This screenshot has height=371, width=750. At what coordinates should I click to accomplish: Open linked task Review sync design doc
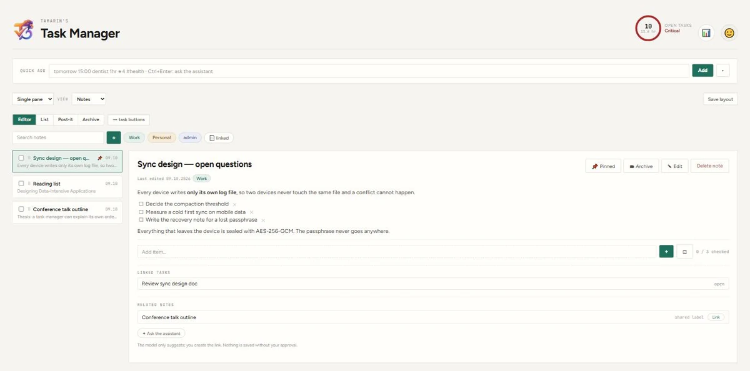pos(433,284)
